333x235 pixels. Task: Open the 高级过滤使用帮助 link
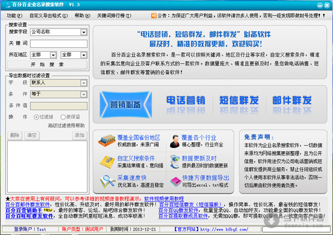point(67,126)
